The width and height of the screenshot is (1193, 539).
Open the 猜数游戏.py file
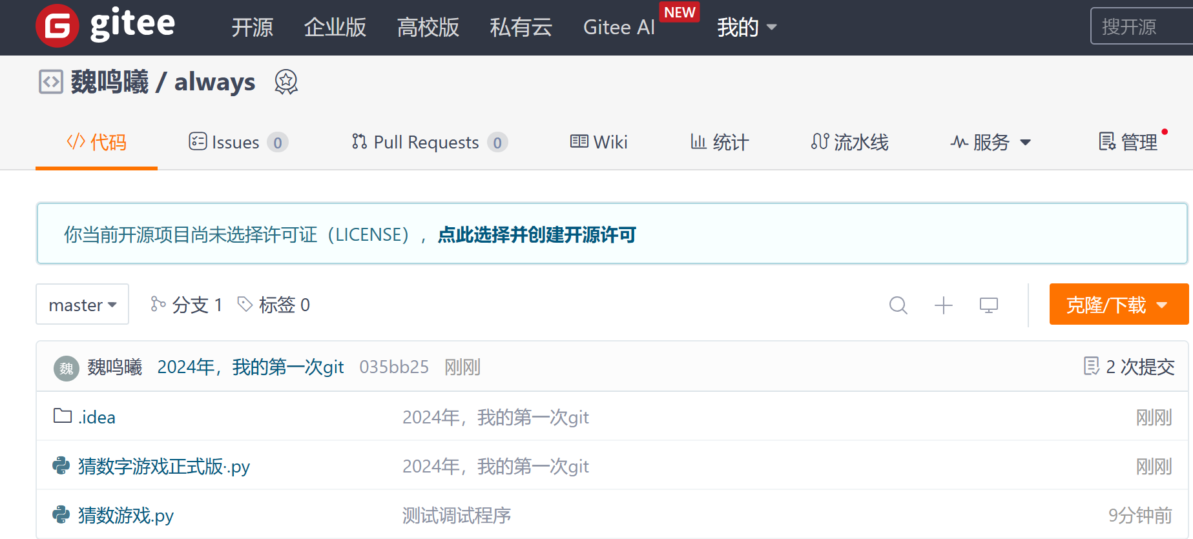(x=126, y=515)
